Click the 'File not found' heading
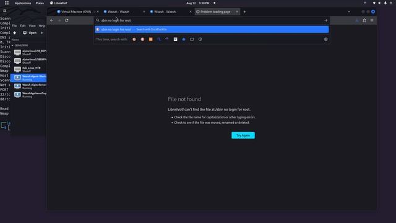The width and height of the screenshot is (396, 223). coord(184,99)
